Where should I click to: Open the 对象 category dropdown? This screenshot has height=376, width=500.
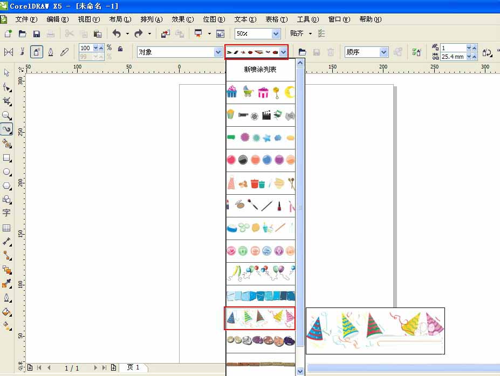tap(218, 52)
